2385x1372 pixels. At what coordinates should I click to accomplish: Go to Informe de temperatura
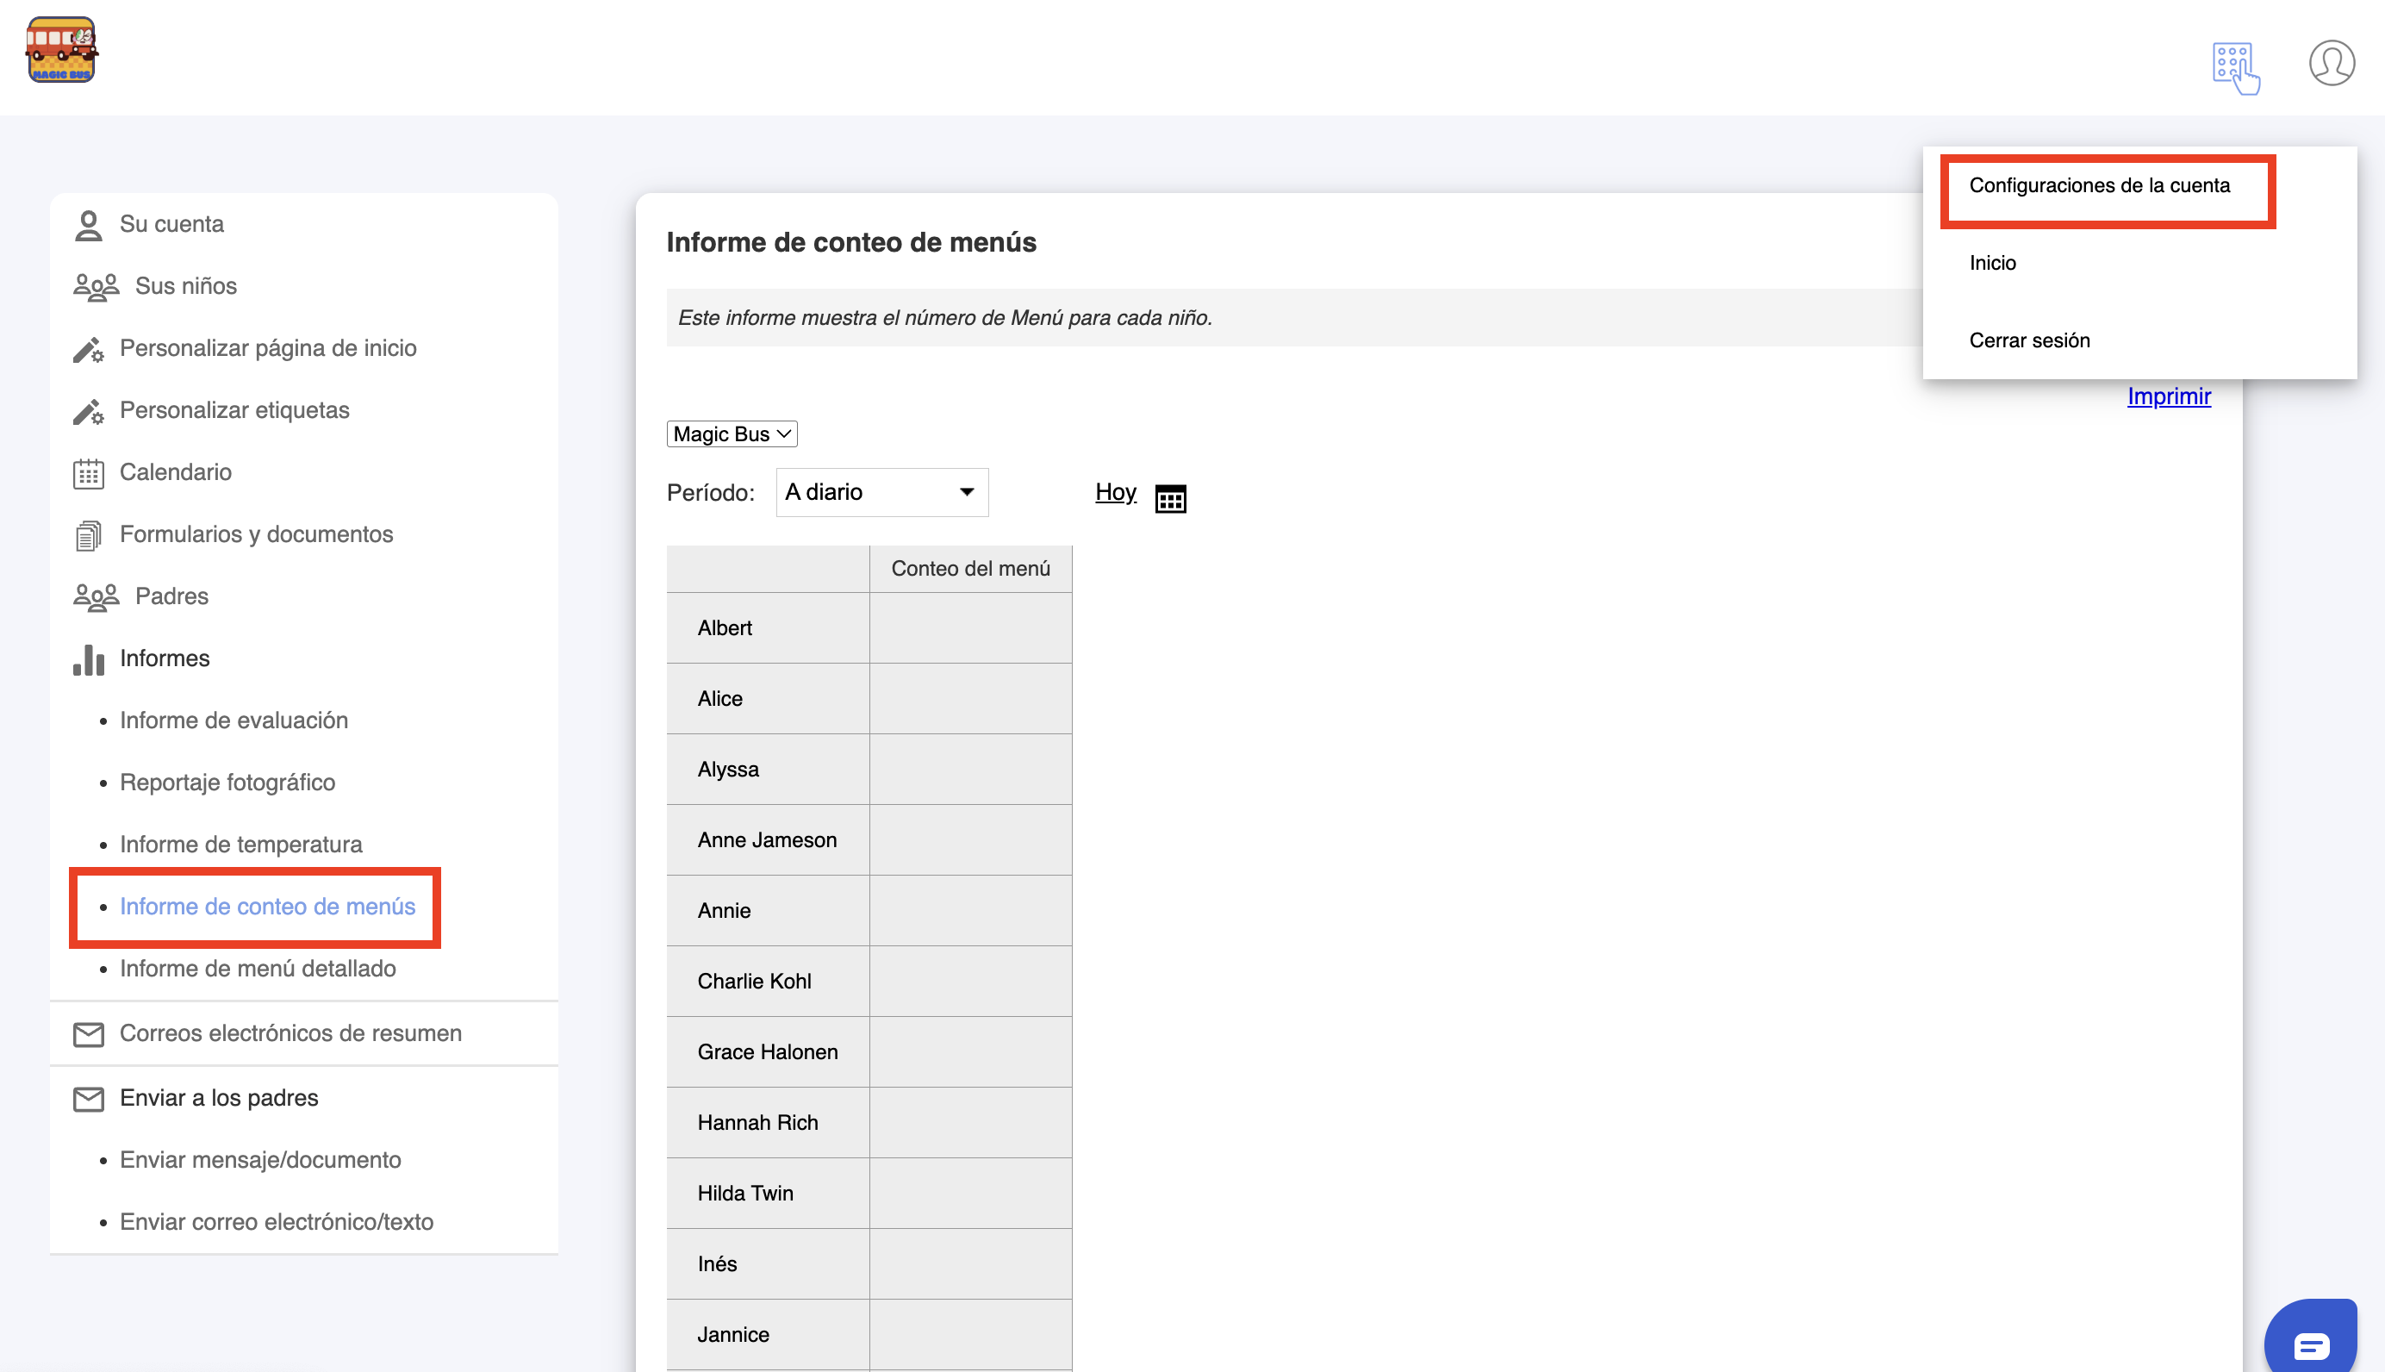pyautogui.click(x=241, y=845)
